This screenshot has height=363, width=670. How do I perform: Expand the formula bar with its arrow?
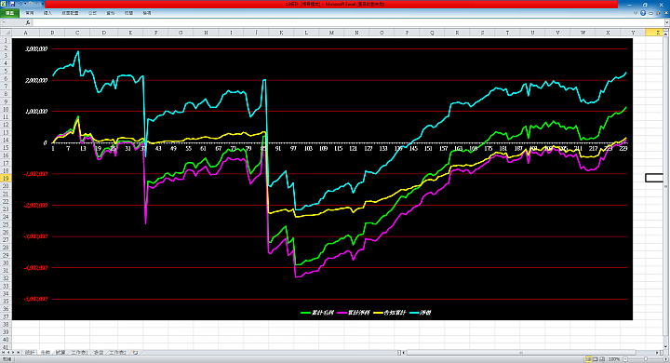pos(666,22)
